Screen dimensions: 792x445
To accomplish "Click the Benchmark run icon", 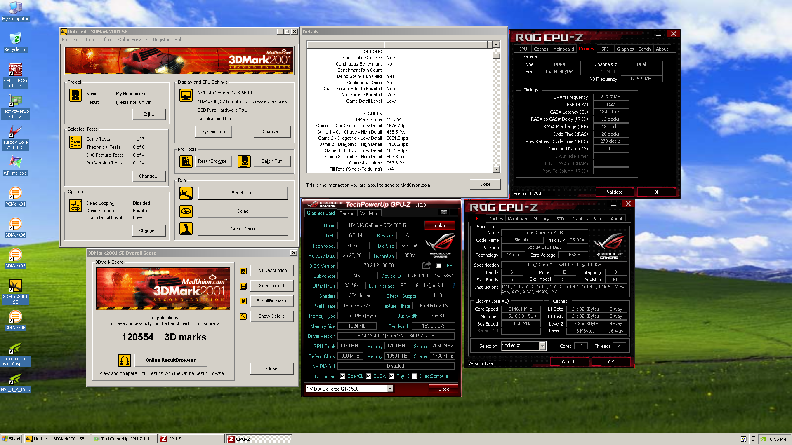I will (x=186, y=193).
